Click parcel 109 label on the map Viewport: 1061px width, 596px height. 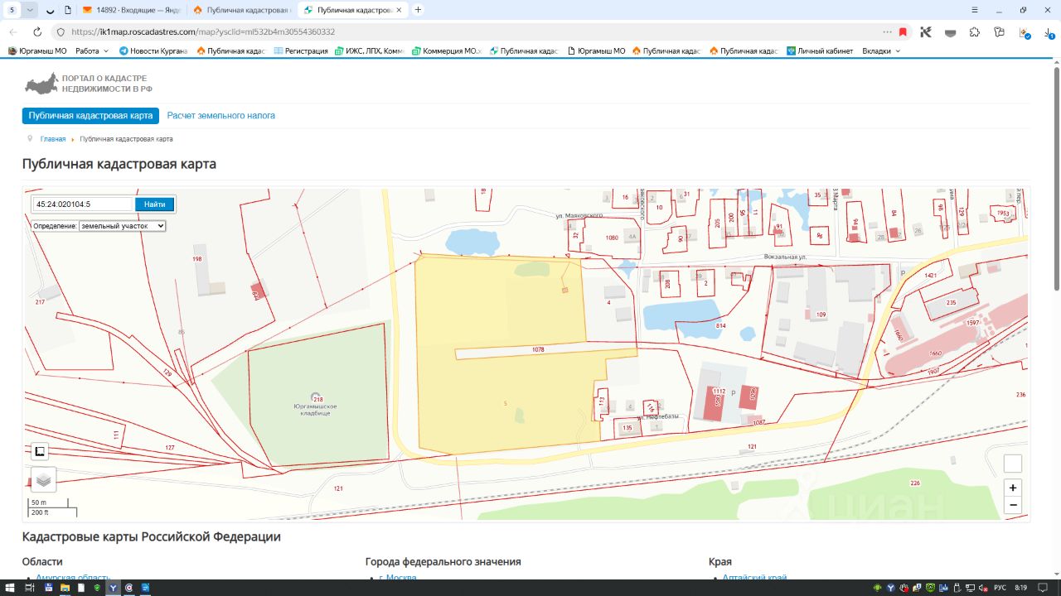click(821, 315)
